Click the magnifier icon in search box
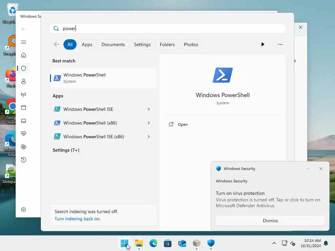 56,28
